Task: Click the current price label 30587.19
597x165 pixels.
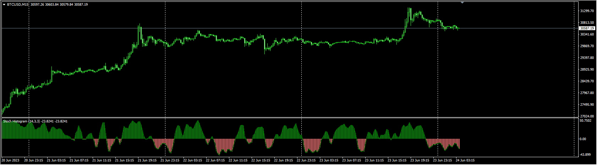Action: coord(587,28)
